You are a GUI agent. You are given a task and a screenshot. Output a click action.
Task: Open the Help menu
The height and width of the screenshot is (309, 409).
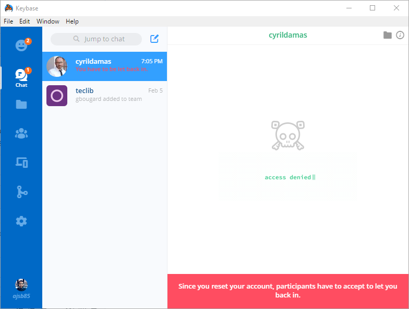[x=72, y=21]
